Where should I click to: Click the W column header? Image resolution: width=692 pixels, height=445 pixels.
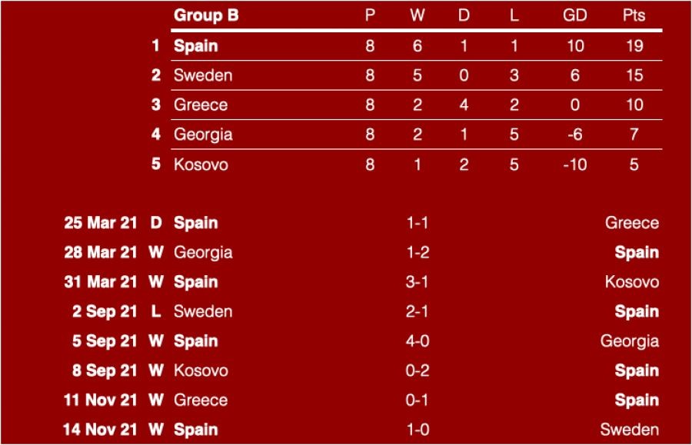point(417,15)
